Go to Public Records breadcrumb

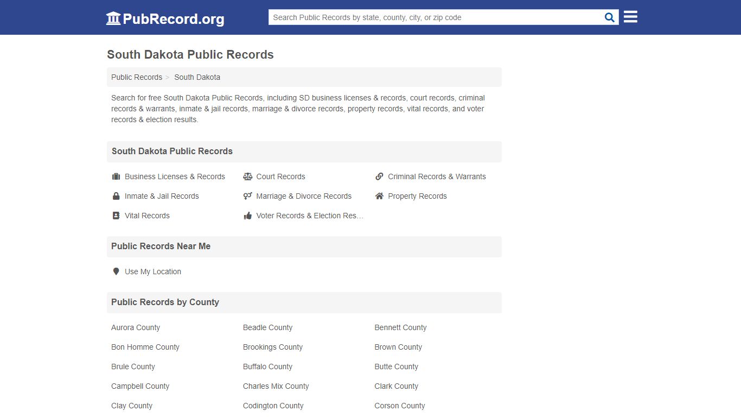[137, 77]
